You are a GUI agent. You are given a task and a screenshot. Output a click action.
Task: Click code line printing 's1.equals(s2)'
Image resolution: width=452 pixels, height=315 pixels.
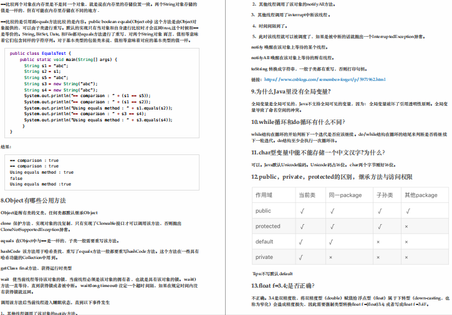[x=98, y=108]
